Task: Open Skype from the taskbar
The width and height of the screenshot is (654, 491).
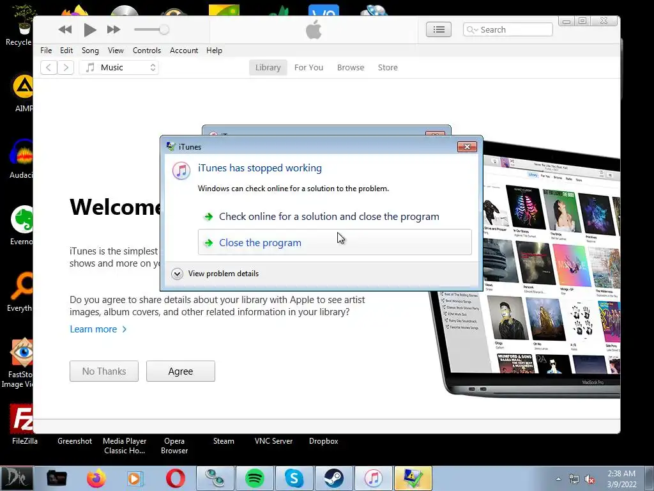Action: click(x=294, y=478)
